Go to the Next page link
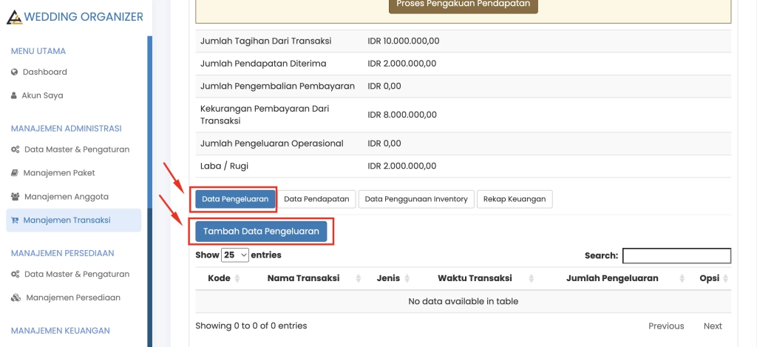The height and width of the screenshot is (347, 757). pyautogui.click(x=713, y=326)
